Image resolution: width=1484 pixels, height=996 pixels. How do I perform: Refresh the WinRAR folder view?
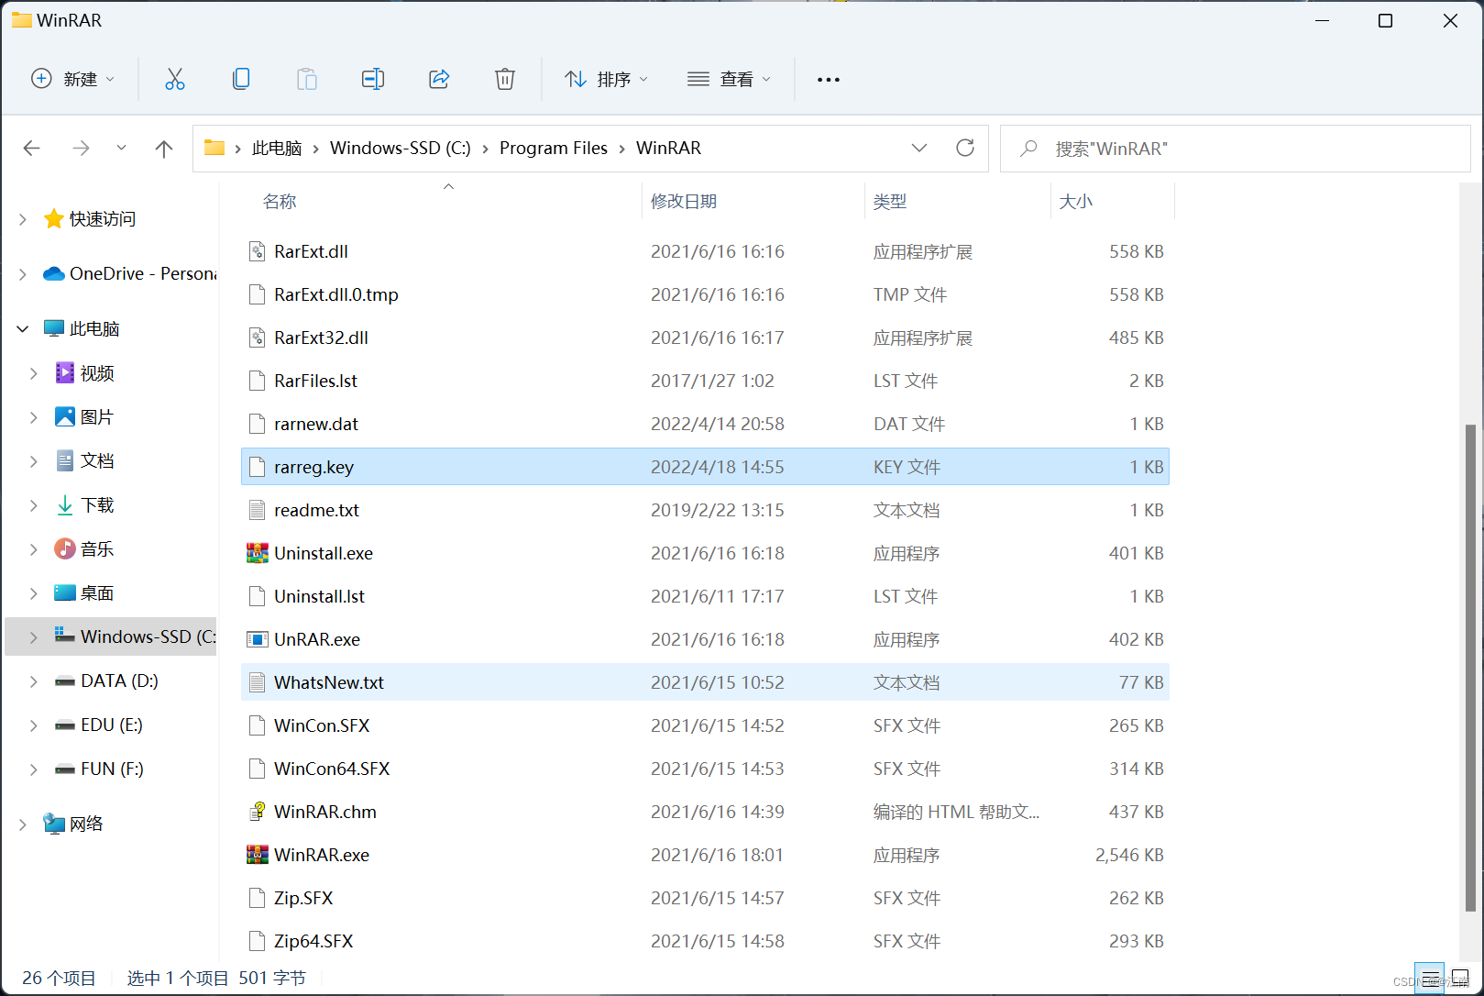point(965,148)
